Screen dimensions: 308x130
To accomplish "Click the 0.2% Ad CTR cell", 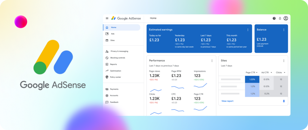I will [266, 94].
